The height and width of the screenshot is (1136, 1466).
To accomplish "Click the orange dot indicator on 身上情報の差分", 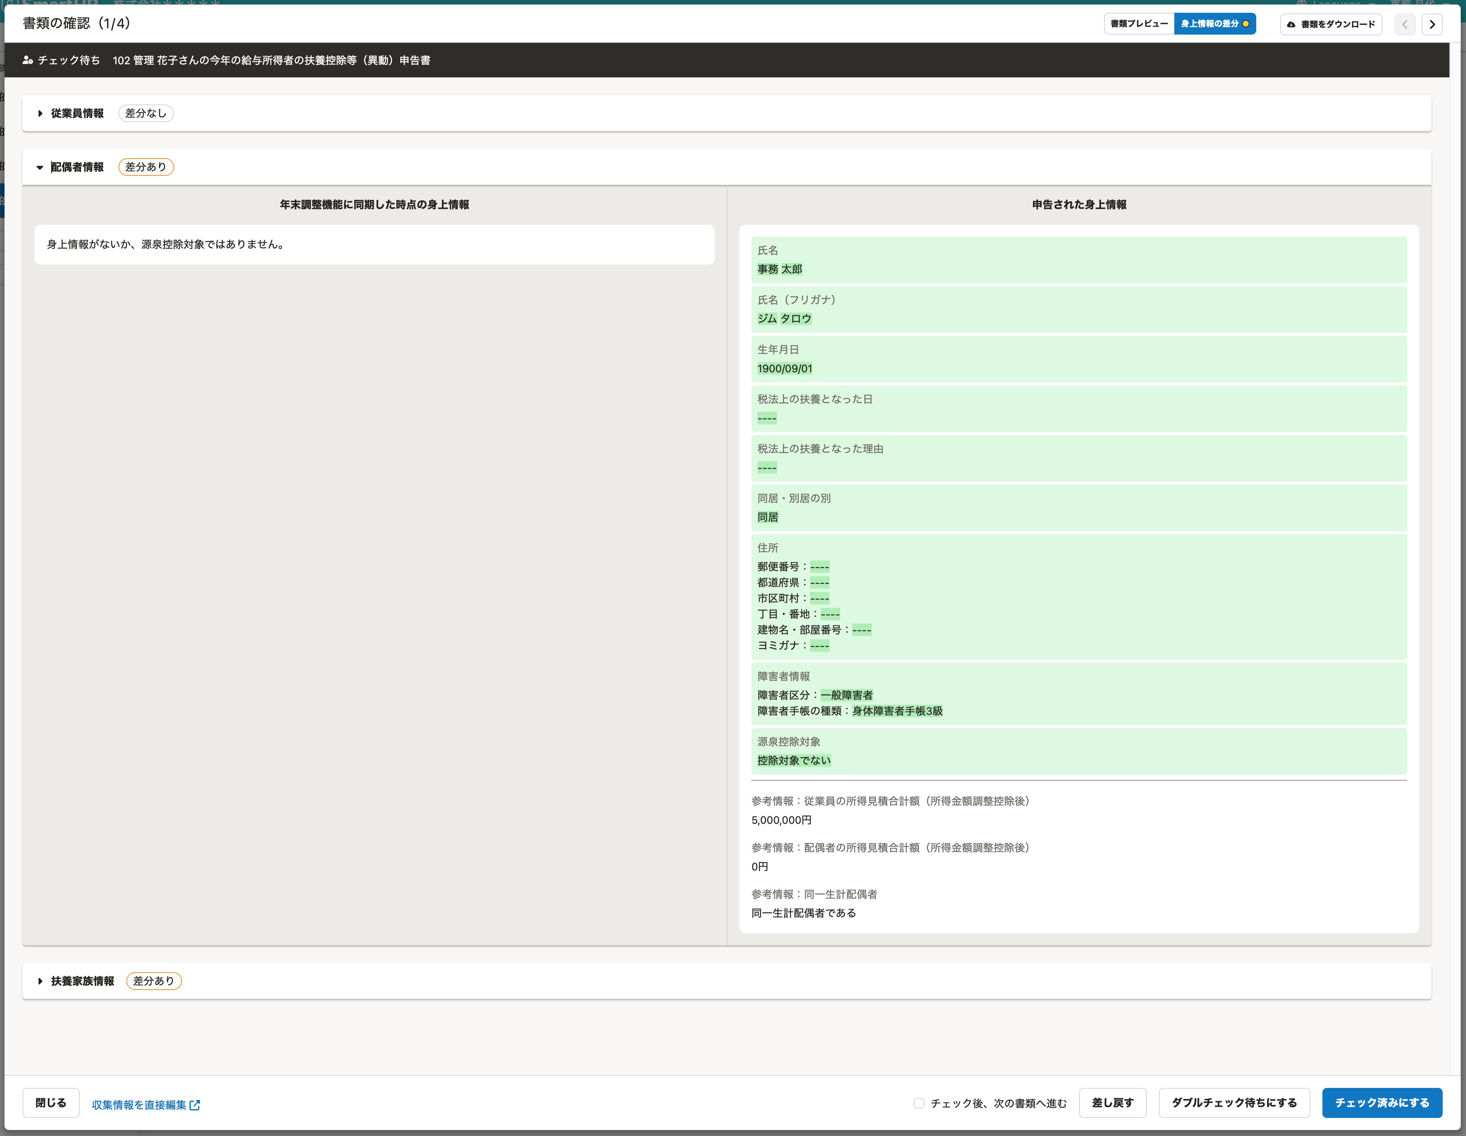I will 1246,24.
